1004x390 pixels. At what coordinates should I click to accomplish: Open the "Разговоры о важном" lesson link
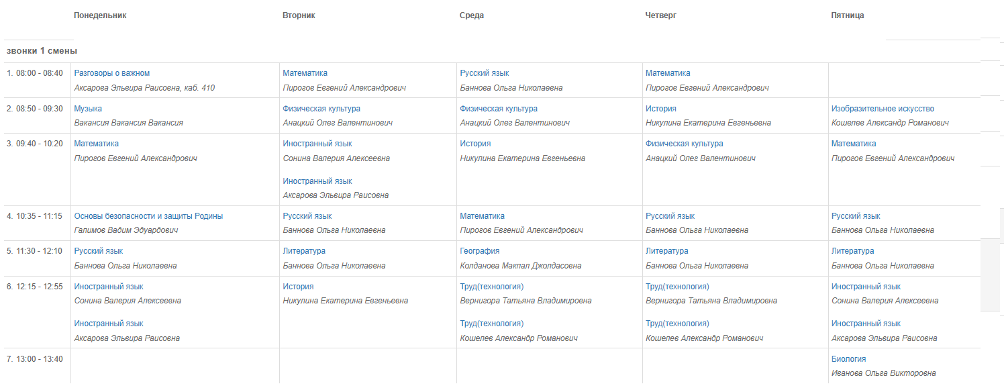click(112, 73)
